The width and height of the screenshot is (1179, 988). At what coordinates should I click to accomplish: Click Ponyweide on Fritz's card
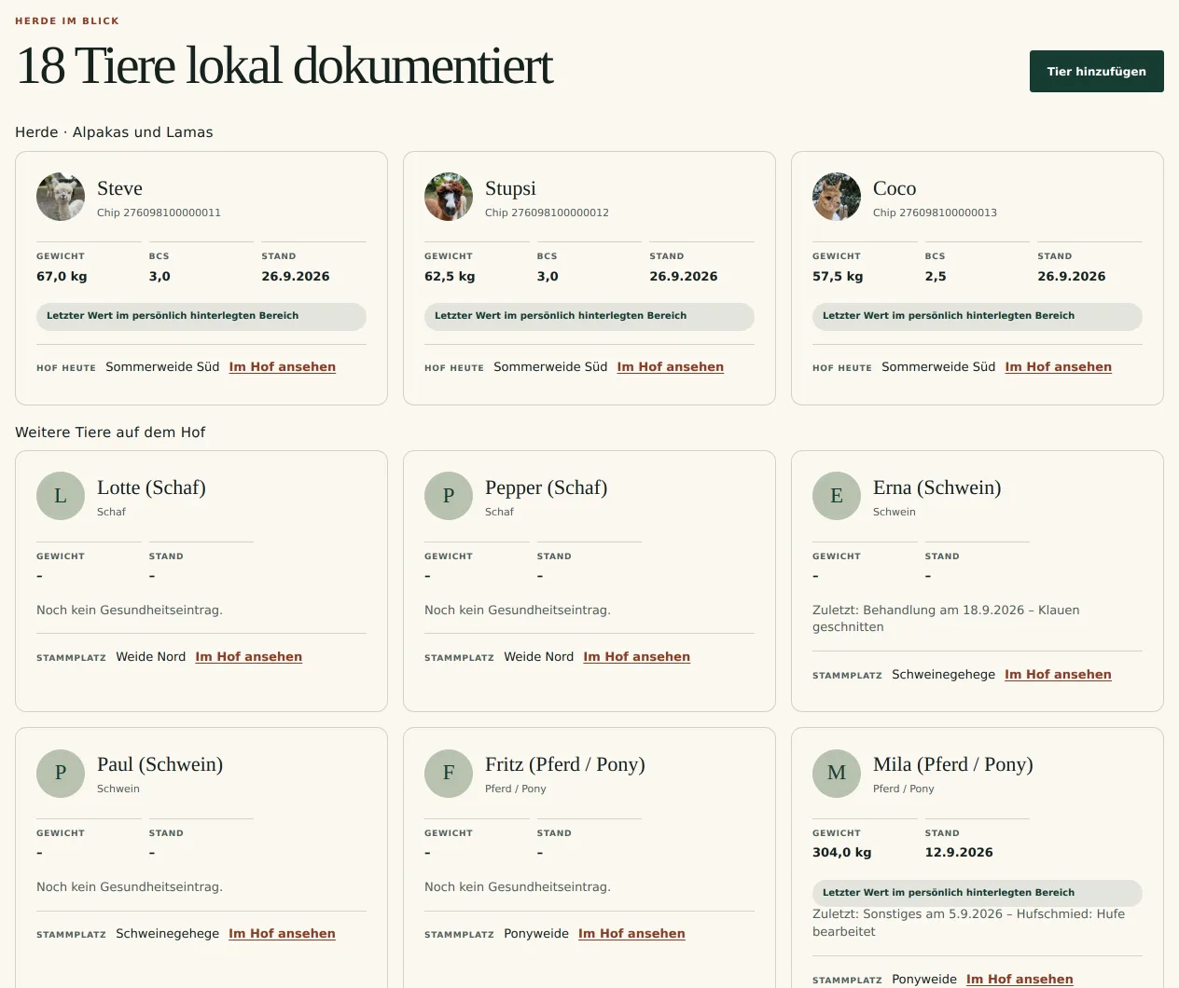(536, 934)
